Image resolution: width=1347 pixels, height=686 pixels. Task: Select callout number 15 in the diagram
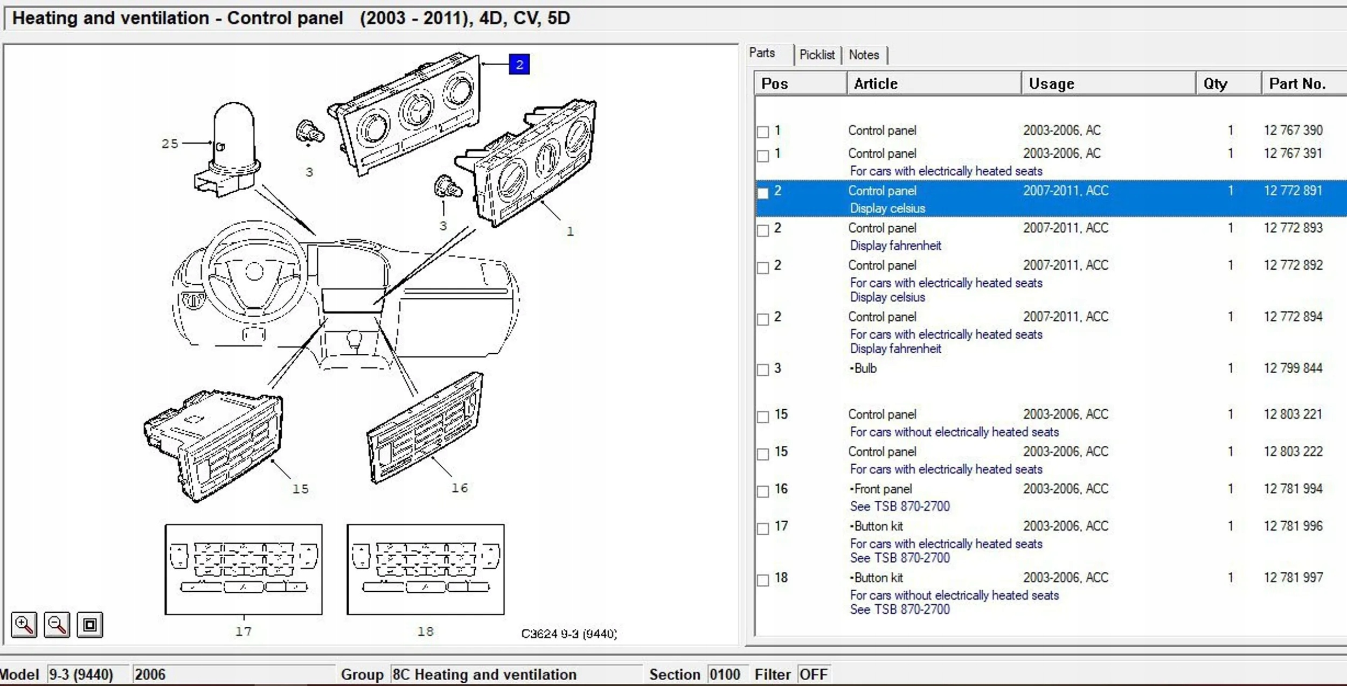pos(300,489)
